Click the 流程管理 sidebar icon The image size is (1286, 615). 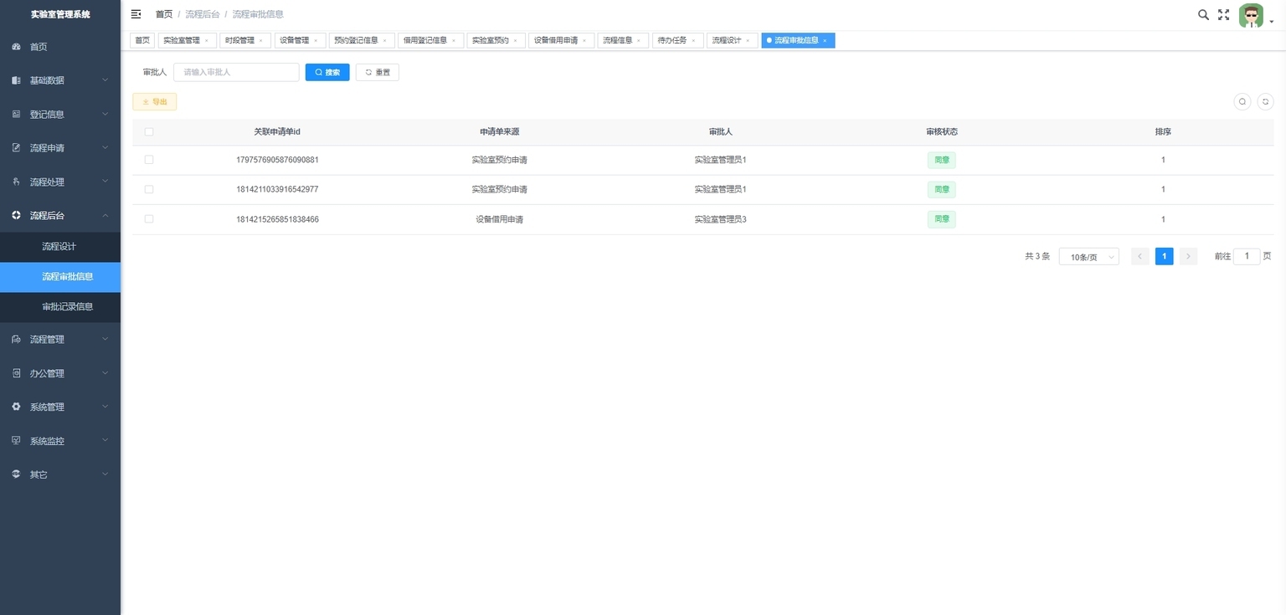(x=16, y=340)
